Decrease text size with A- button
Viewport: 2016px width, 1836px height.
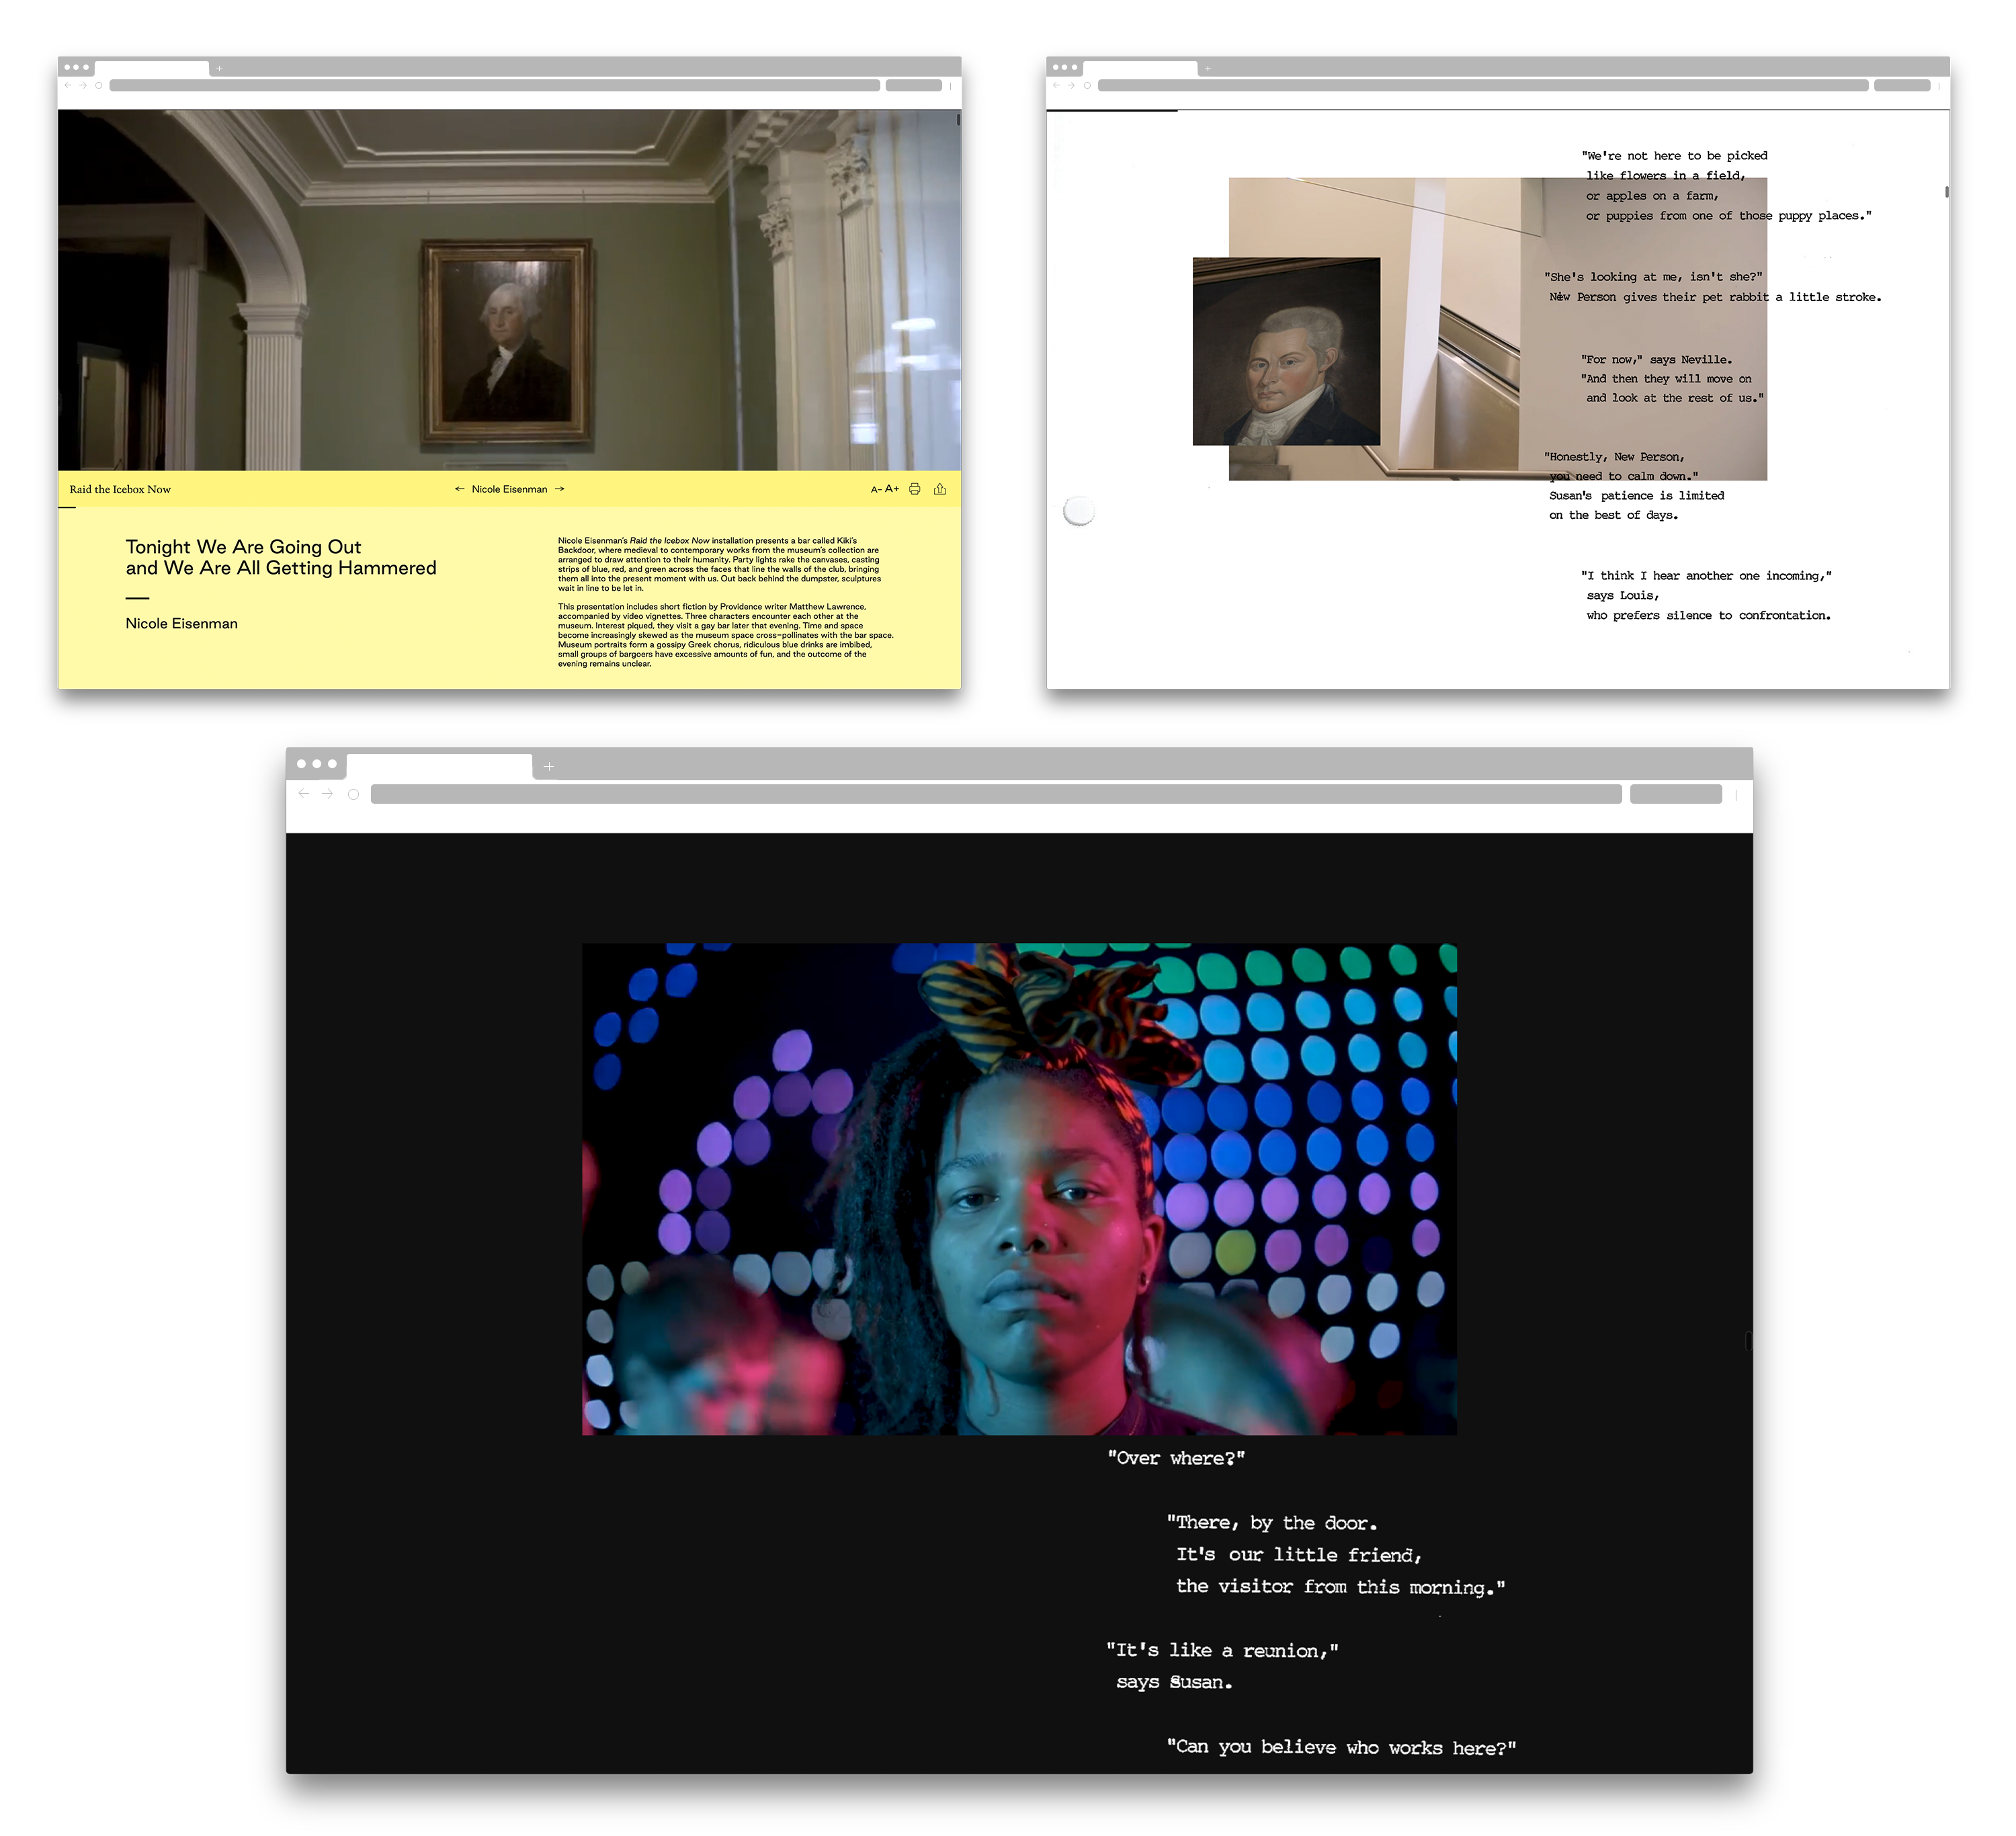pos(876,489)
